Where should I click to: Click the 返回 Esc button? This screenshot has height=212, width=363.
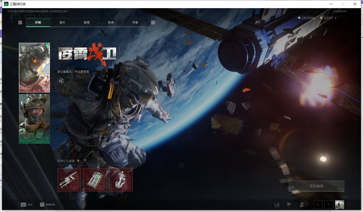click(x=27, y=205)
